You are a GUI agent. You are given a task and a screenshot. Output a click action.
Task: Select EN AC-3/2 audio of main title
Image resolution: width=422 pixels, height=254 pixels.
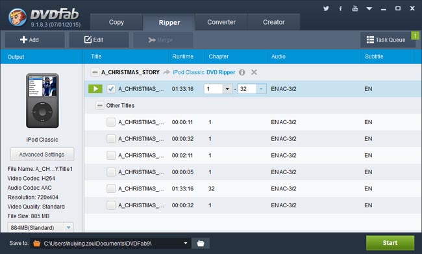tap(284, 89)
